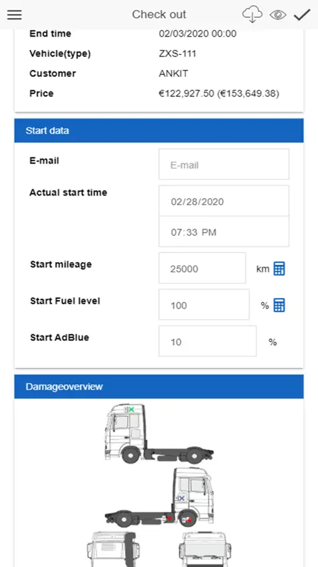Click the Actual start time label
Viewport: 318px width, 567px height.
tap(68, 193)
